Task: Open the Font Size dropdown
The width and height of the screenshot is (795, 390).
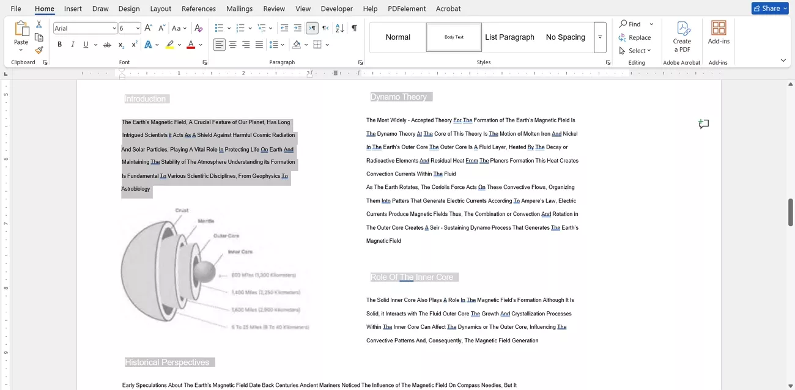Action: pos(138,28)
